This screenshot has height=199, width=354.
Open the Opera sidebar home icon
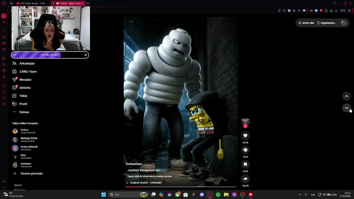point(4,16)
